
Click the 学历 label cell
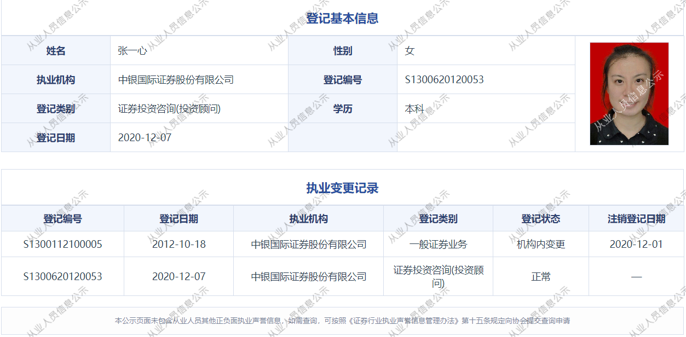click(x=343, y=109)
